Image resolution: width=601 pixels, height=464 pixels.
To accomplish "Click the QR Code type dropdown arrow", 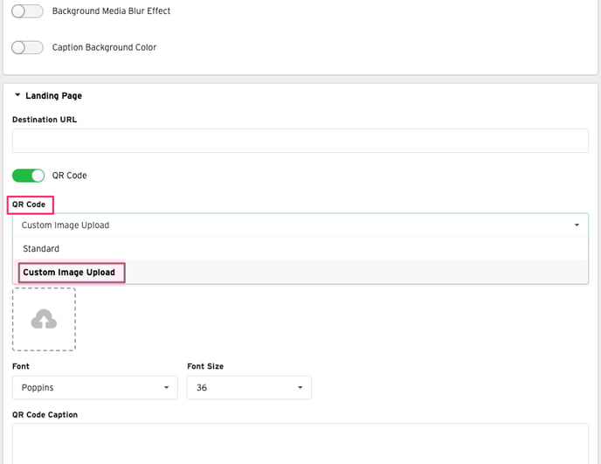I will pos(577,225).
